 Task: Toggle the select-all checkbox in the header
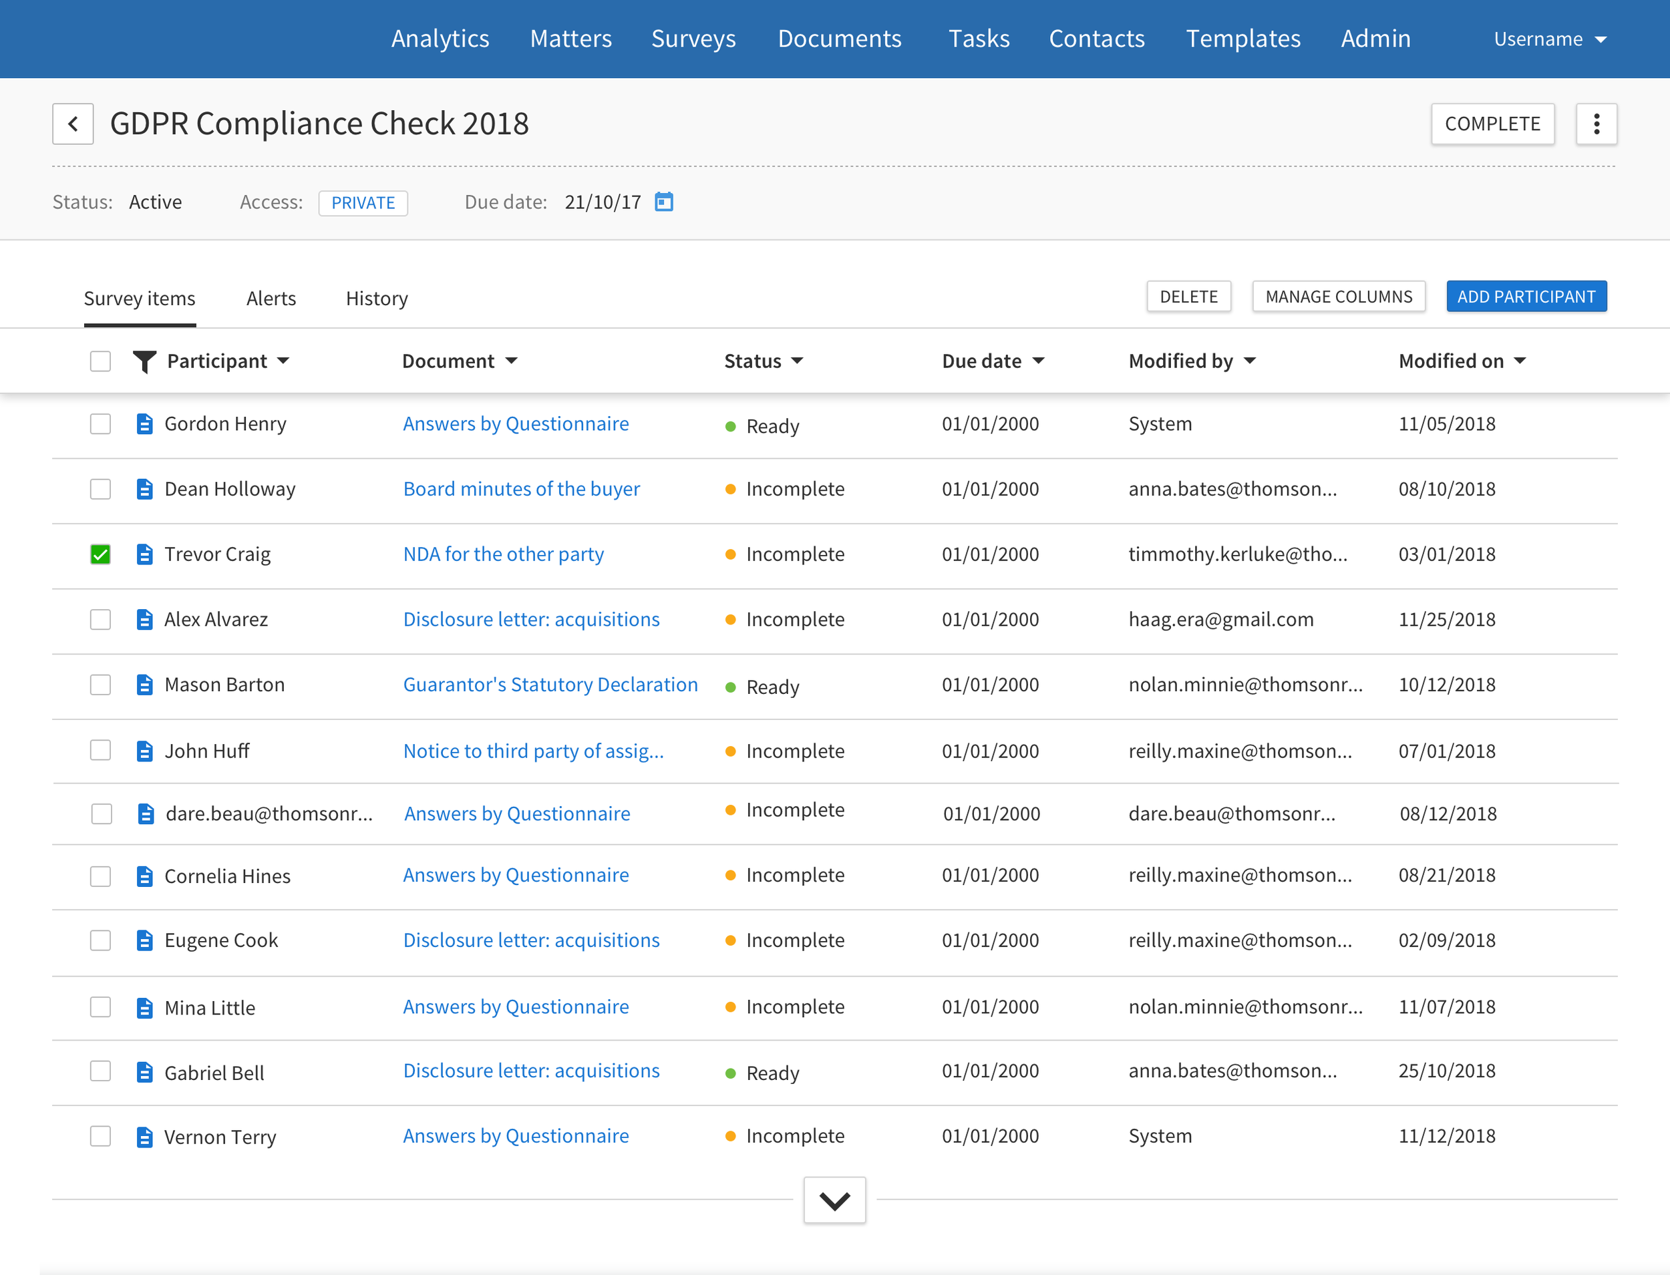pyautogui.click(x=100, y=361)
